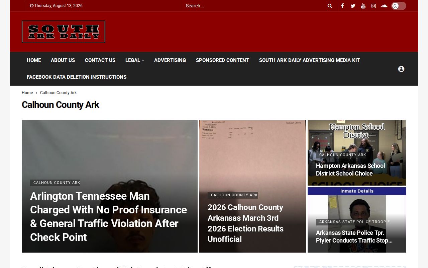
Task: Click the Arkansas State Police Troop F tag
Action: coord(353,222)
